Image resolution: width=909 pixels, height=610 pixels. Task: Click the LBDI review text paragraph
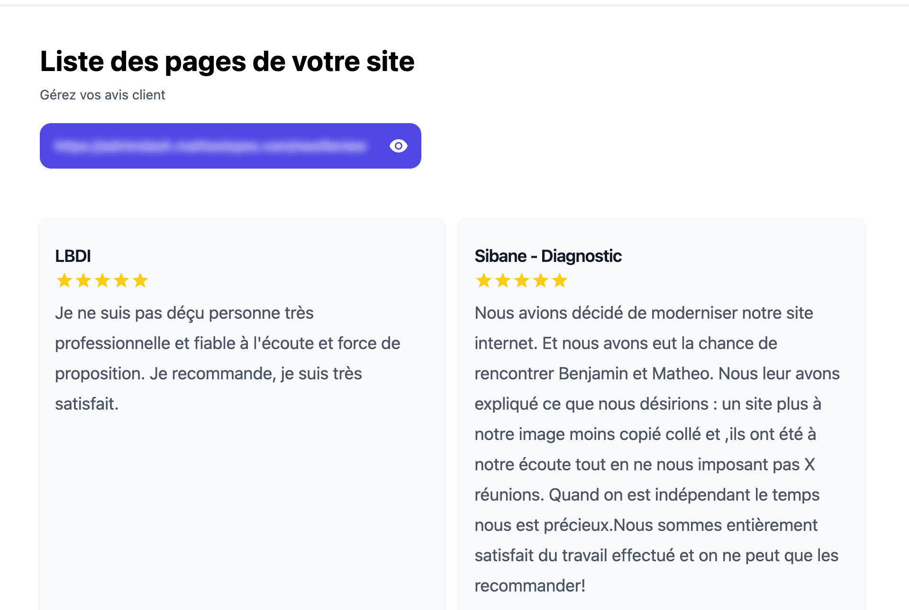coord(227,359)
